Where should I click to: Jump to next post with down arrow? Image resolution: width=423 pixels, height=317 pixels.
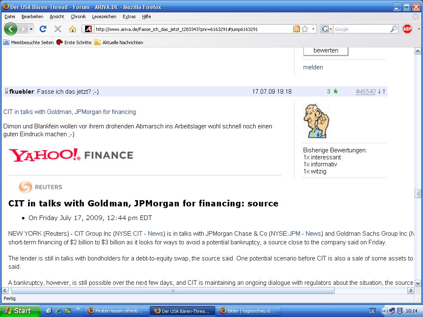tap(379, 92)
